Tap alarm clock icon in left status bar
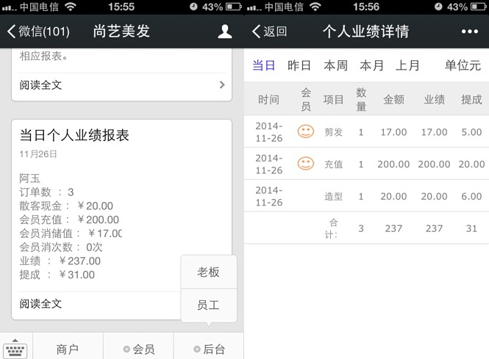The height and width of the screenshot is (359, 489). pyautogui.click(x=193, y=7)
